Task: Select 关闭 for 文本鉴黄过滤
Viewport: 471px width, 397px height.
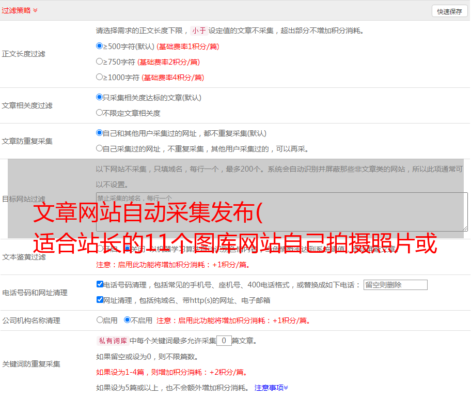Action: [x=127, y=249]
